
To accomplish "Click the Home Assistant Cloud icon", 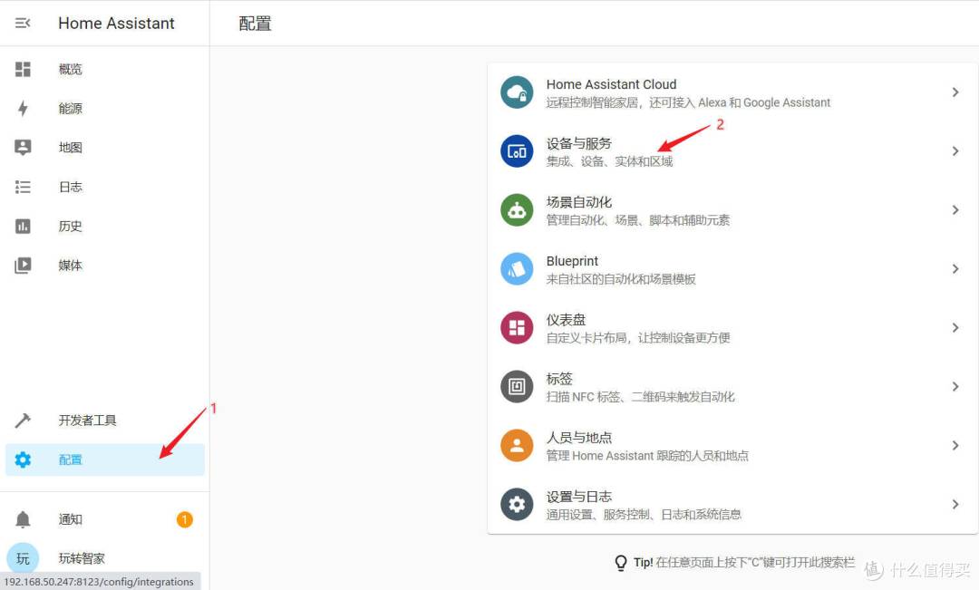I will [517, 92].
